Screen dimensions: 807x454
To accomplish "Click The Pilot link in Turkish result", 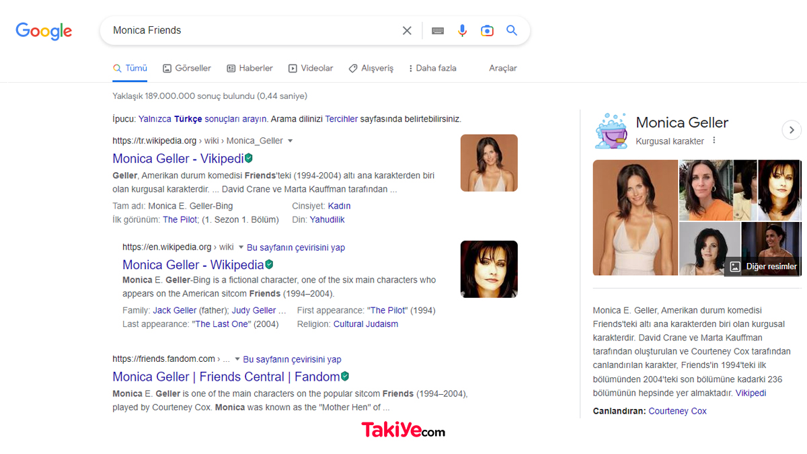I will tap(180, 219).
